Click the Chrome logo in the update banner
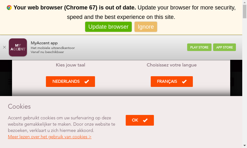247x148 pixels. pyautogui.click(x=9, y=8)
